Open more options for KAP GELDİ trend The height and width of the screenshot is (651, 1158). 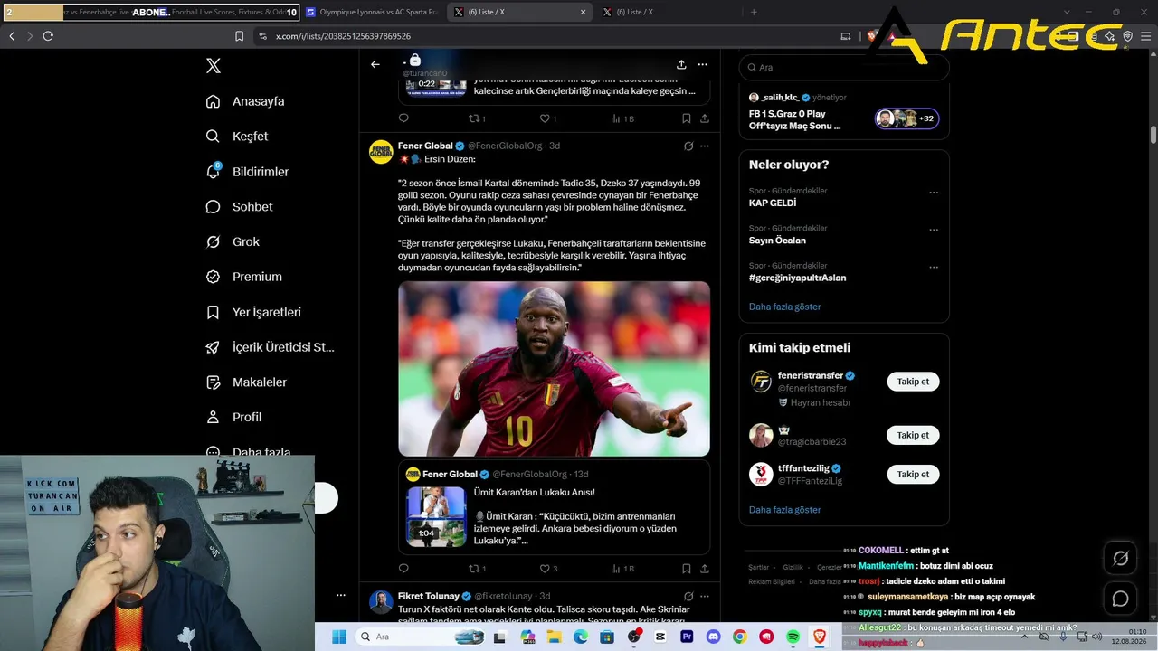click(x=934, y=193)
